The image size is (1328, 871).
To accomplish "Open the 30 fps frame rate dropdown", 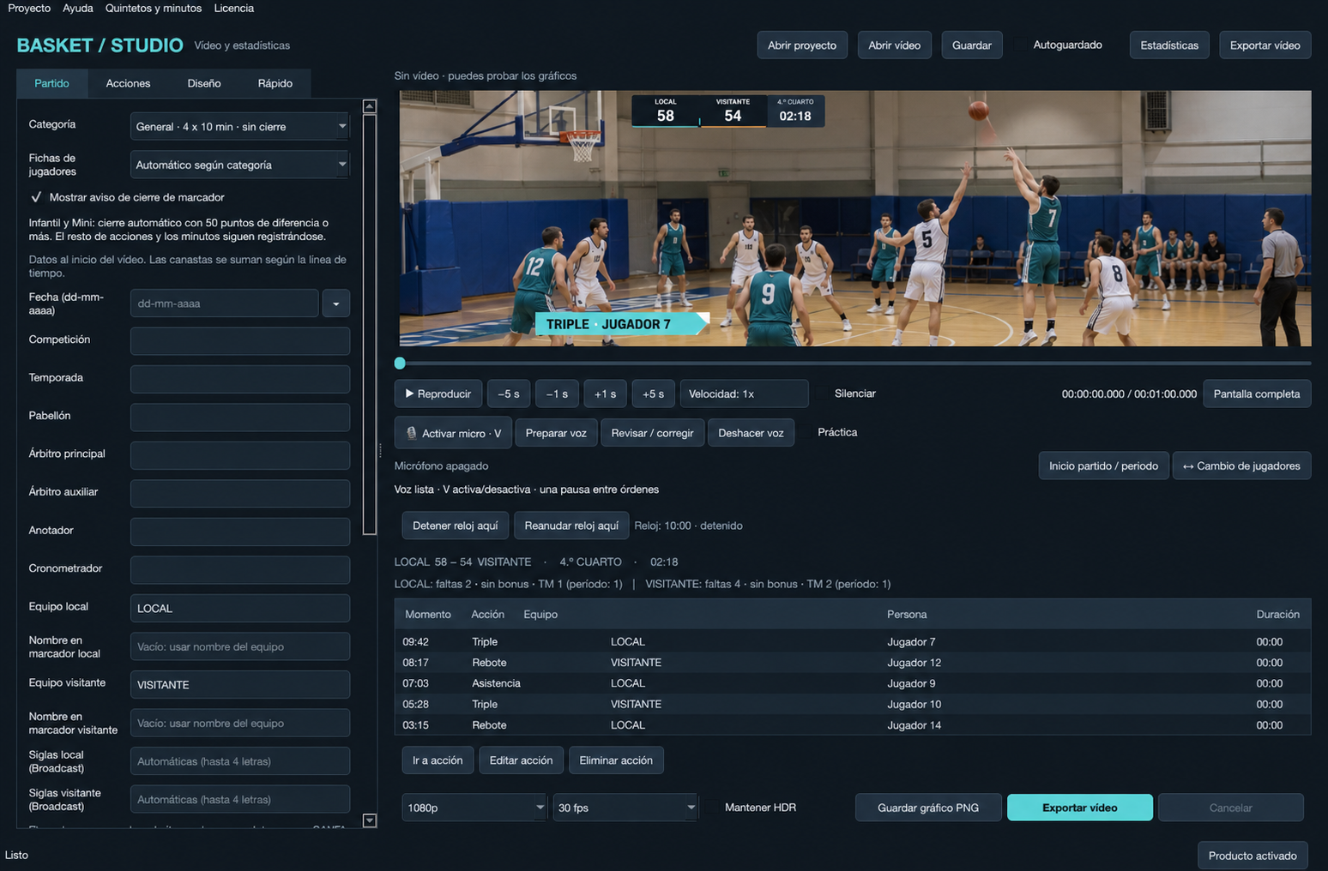I will pyautogui.click(x=625, y=808).
